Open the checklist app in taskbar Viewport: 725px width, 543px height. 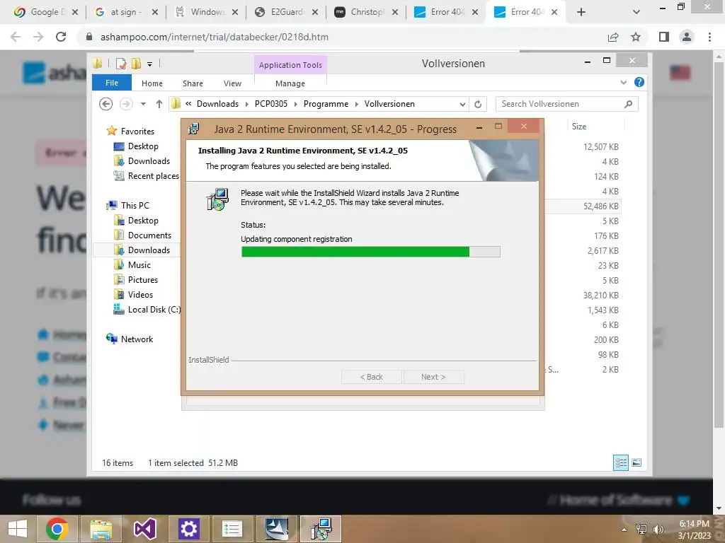(232, 529)
